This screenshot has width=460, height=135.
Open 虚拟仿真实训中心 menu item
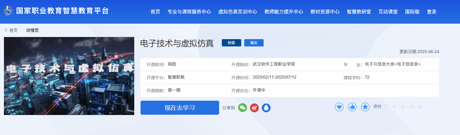238,12
